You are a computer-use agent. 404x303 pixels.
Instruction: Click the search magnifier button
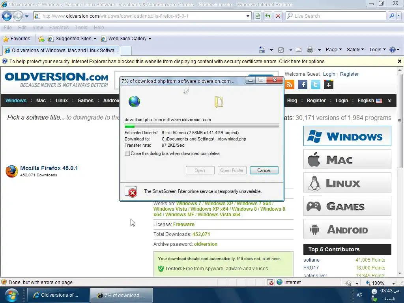coord(392,16)
